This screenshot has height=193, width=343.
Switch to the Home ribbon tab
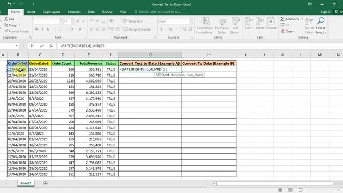pos(15,12)
